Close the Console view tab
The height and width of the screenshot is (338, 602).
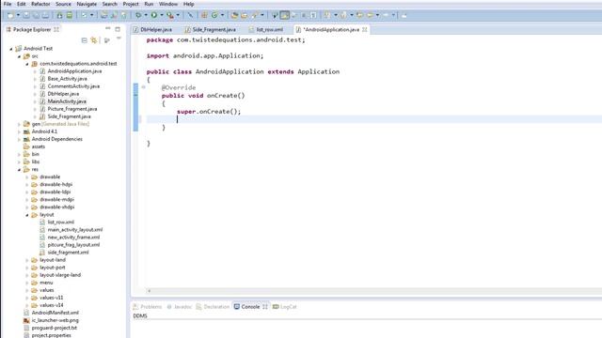pos(265,307)
